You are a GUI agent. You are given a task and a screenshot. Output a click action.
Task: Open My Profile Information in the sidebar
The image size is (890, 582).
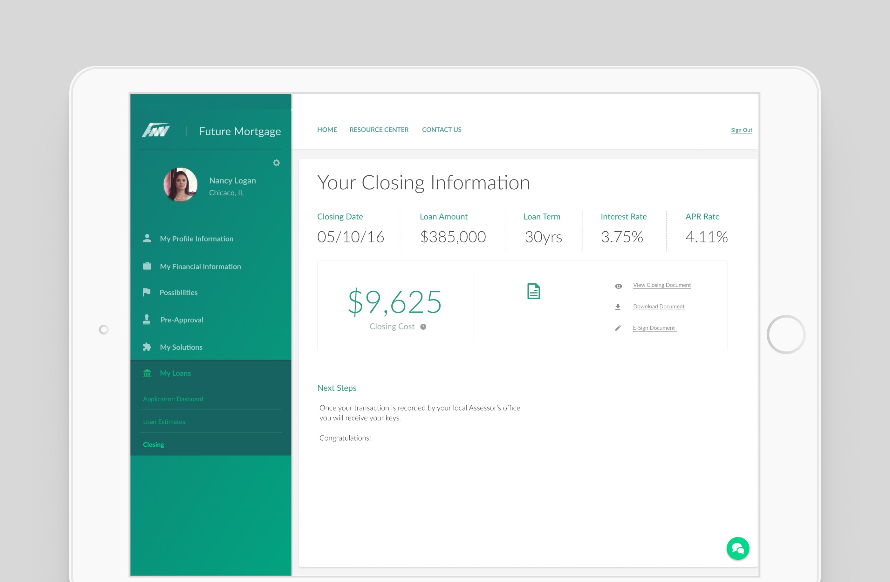point(196,239)
